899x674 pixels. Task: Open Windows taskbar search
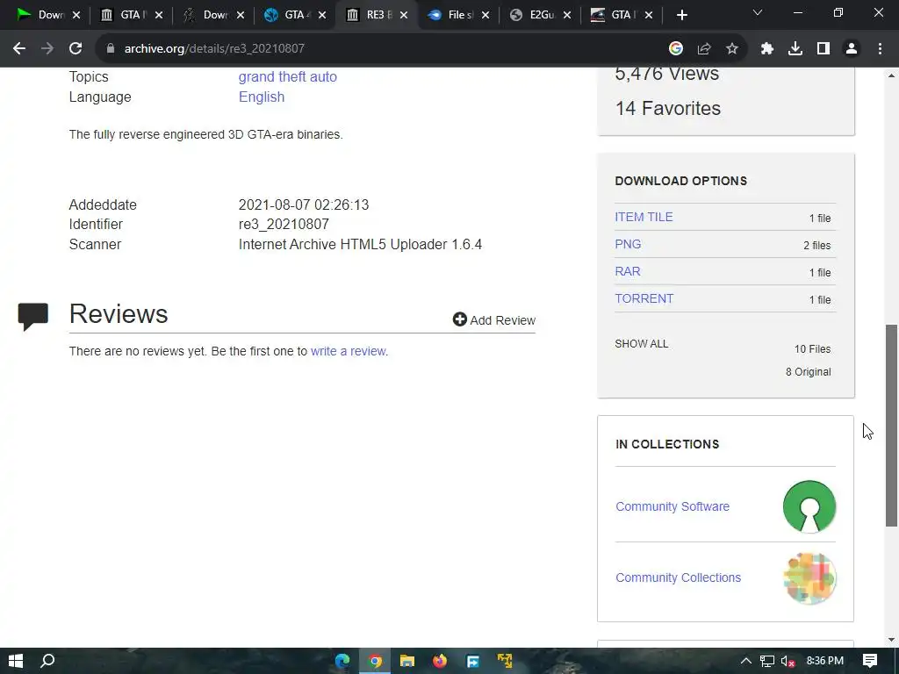[x=47, y=661]
